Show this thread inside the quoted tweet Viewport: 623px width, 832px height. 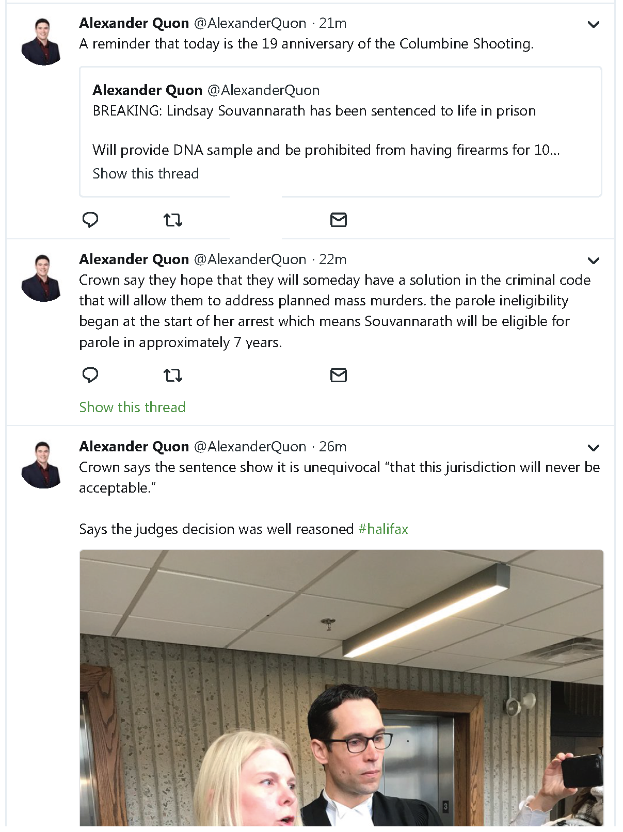(x=146, y=173)
